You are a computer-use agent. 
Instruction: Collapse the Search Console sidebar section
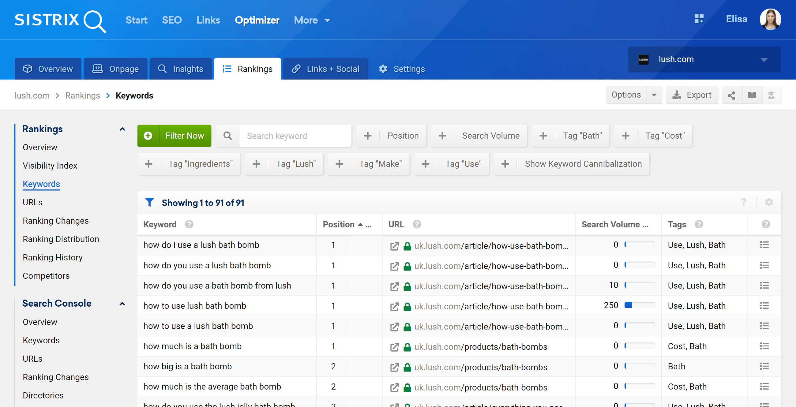tap(122, 304)
